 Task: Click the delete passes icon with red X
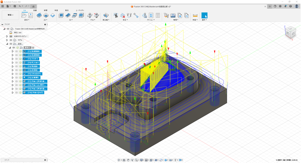123,15
